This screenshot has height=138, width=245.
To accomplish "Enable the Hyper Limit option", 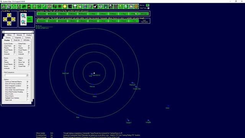I will click(x=28, y=100).
